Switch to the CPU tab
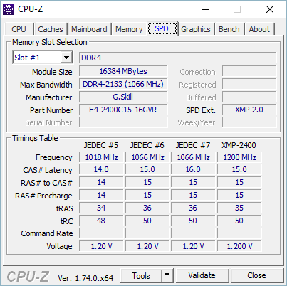 (19, 29)
